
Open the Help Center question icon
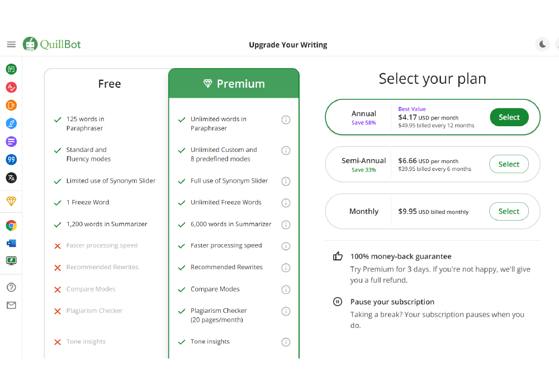tap(11, 287)
